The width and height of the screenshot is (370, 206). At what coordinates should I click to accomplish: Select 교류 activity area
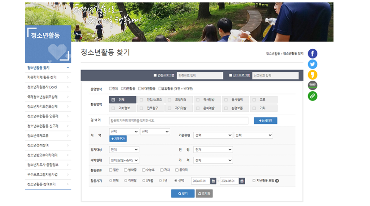coord(264,100)
